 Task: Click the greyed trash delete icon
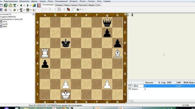50,9
